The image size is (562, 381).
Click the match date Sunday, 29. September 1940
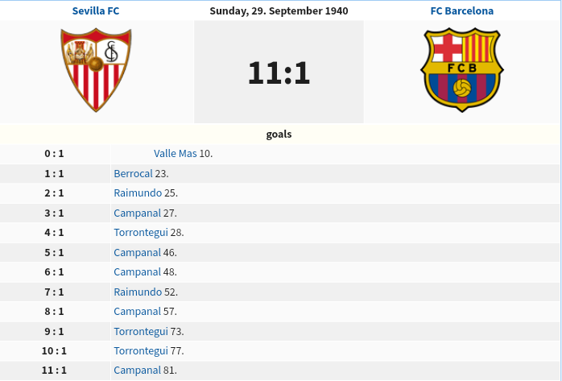(x=279, y=10)
